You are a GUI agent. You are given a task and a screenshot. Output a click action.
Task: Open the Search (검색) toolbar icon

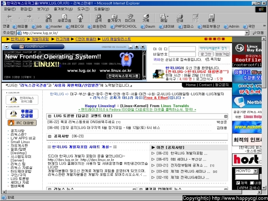[98, 16]
